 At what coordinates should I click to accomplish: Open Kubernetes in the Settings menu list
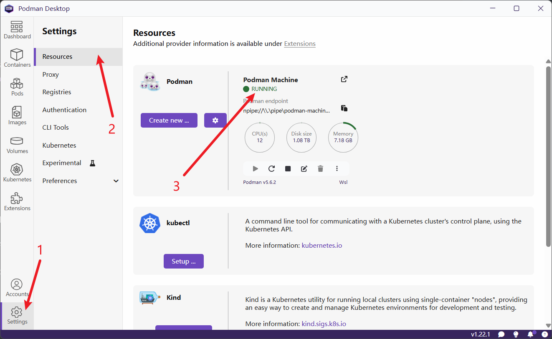pyautogui.click(x=78, y=145)
